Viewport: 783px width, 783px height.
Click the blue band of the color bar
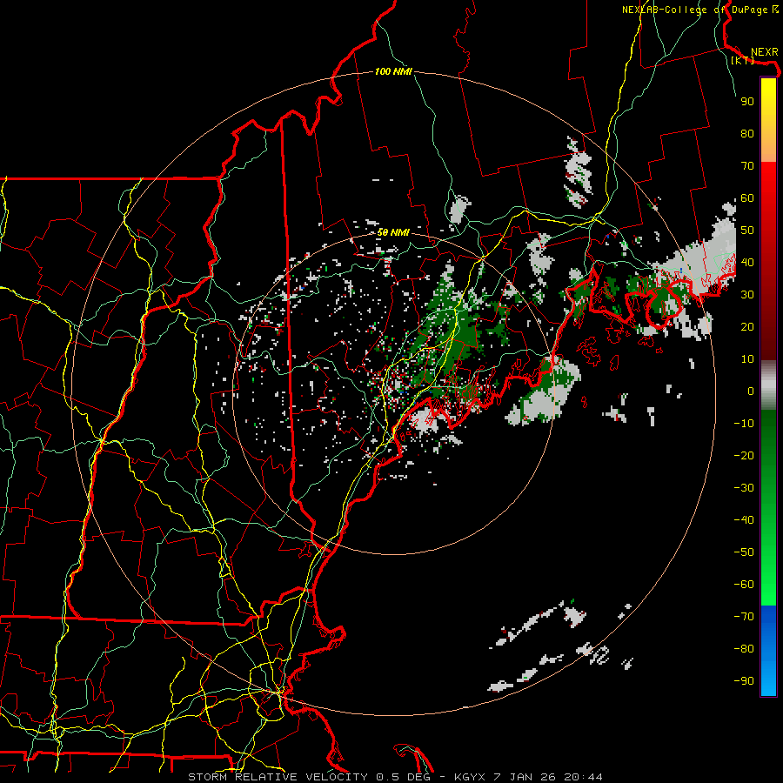click(768, 651)
